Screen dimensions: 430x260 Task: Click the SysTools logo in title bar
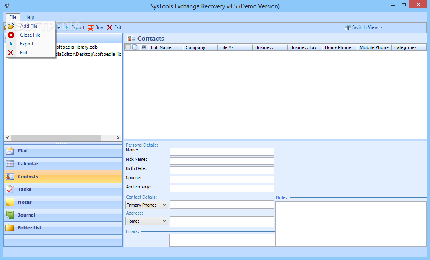7,6
